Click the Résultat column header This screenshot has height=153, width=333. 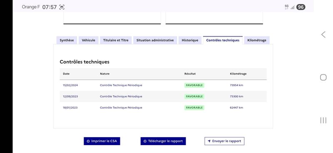tap(190, 74)
